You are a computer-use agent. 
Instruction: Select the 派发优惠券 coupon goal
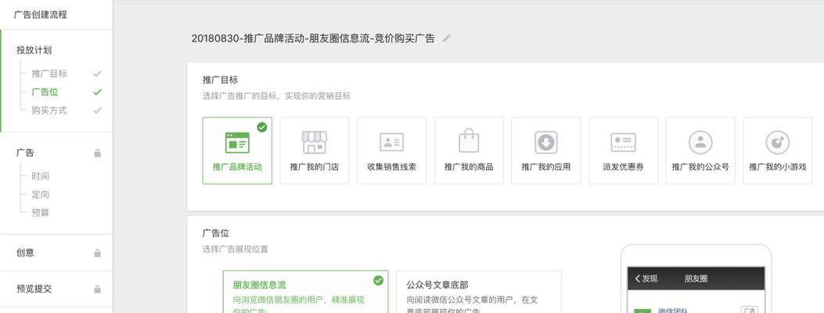tap(623, 151)
